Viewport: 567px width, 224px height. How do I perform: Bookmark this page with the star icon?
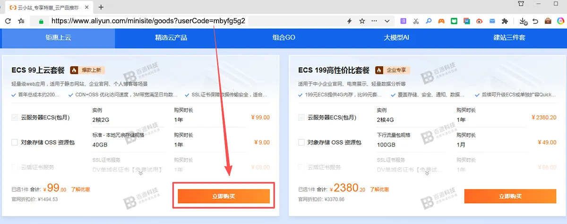point(362,21)
